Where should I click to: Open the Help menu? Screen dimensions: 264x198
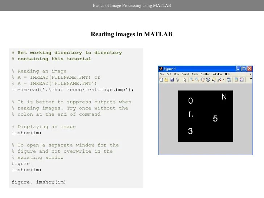point(227,74)
